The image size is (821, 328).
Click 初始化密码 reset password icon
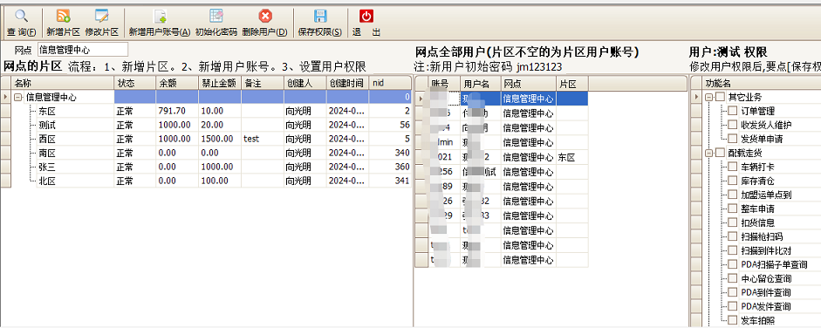(216, 16)
